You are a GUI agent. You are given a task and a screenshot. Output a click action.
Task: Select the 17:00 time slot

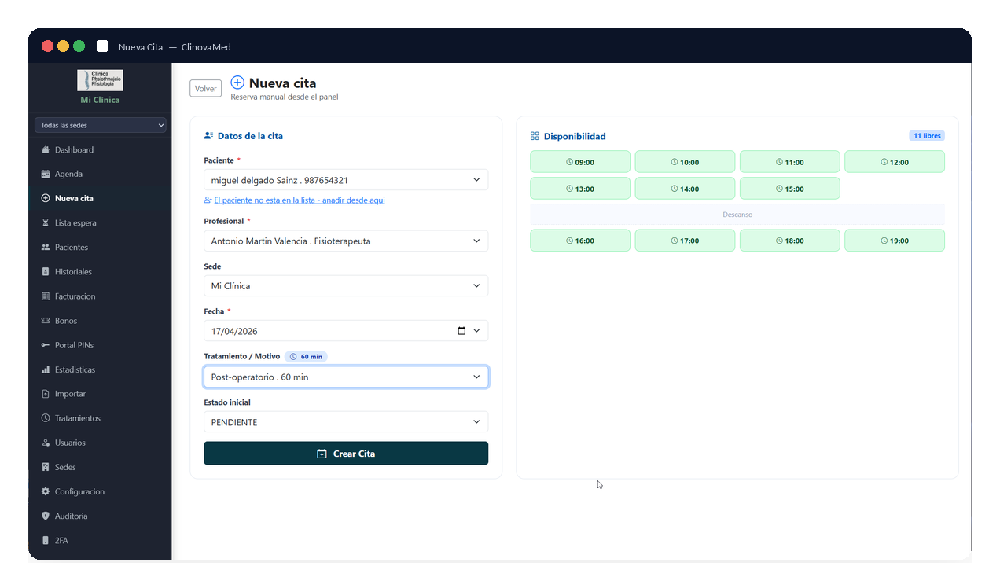(685, 241)
